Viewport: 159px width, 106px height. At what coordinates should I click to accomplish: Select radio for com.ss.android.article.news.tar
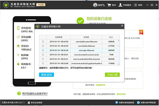pyautogui.click(x=43, y=59)
